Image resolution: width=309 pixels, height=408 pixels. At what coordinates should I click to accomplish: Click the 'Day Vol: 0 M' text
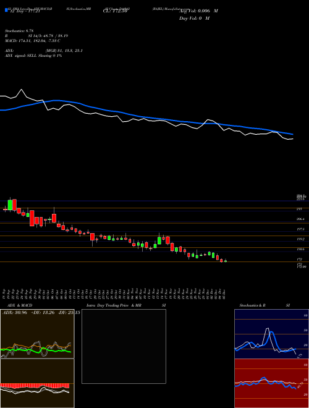[x=194, y=18]
